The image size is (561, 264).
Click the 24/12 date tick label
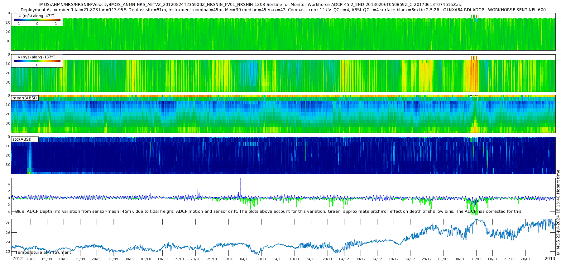[410, 259]
